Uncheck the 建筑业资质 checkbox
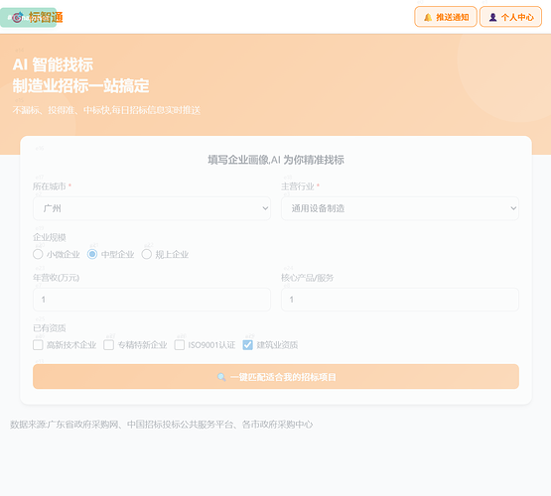This screenshot has height=496, width=551. coord(248,345)
